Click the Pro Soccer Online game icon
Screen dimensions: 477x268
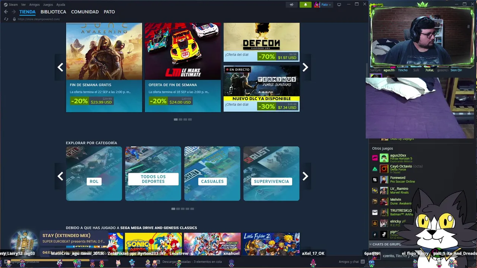click(375, 179)
